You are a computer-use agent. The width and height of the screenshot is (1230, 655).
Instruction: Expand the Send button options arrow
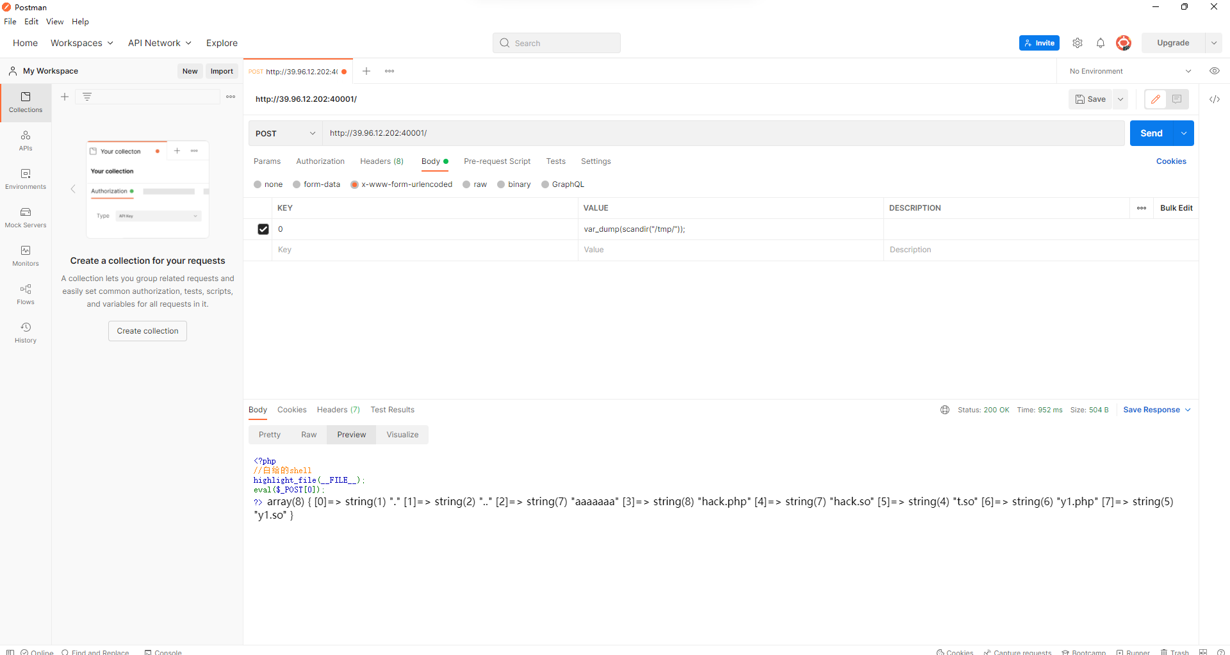click(x=1184, y=133)
